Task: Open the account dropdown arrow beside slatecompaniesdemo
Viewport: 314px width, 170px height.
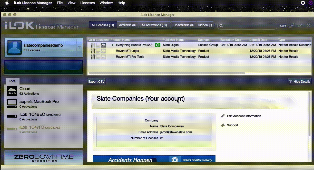Action: point(80,47)
